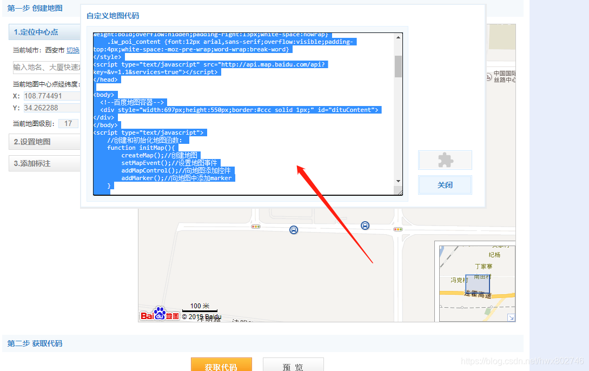The image size is (589, 371).
Task: Click the opening <body> tag line in code
Action: pyautogui.click(x=104, y=95)
